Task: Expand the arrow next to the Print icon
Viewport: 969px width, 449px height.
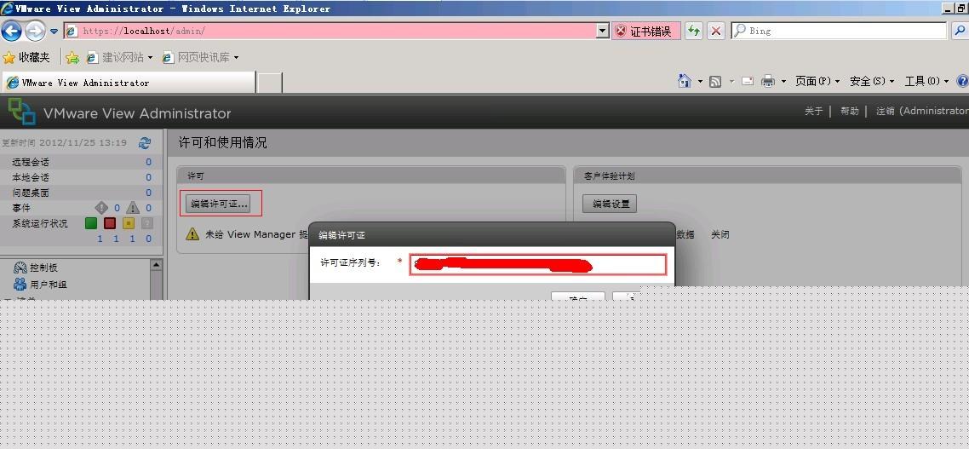Action: [783, 81]
